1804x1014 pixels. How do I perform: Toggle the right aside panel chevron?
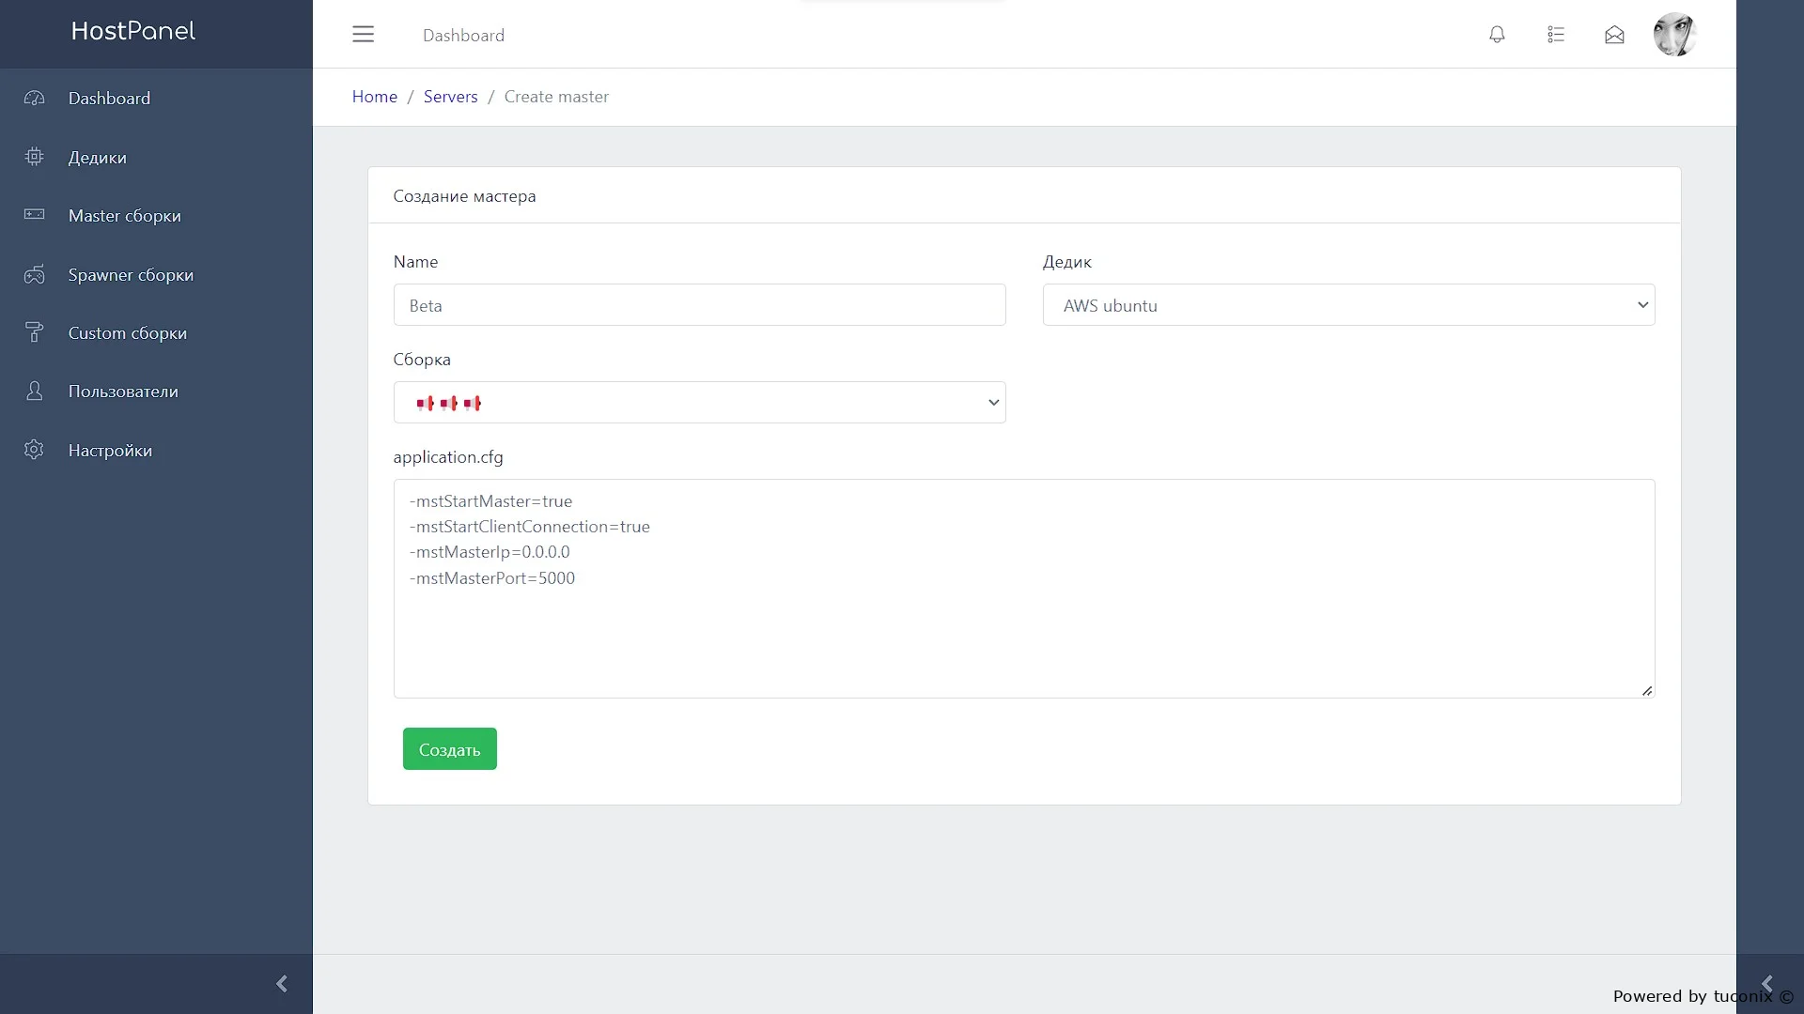click(1766, 983)
